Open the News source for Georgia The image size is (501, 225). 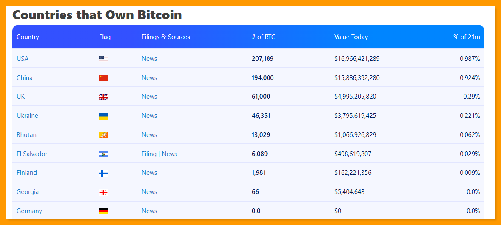click(149, 192)
